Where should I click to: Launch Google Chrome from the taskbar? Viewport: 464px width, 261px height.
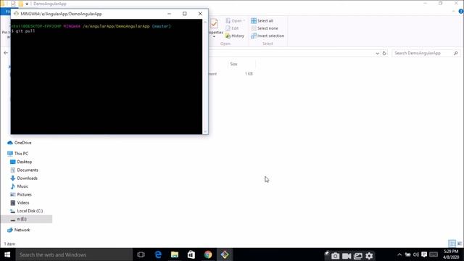pos(208,254)
